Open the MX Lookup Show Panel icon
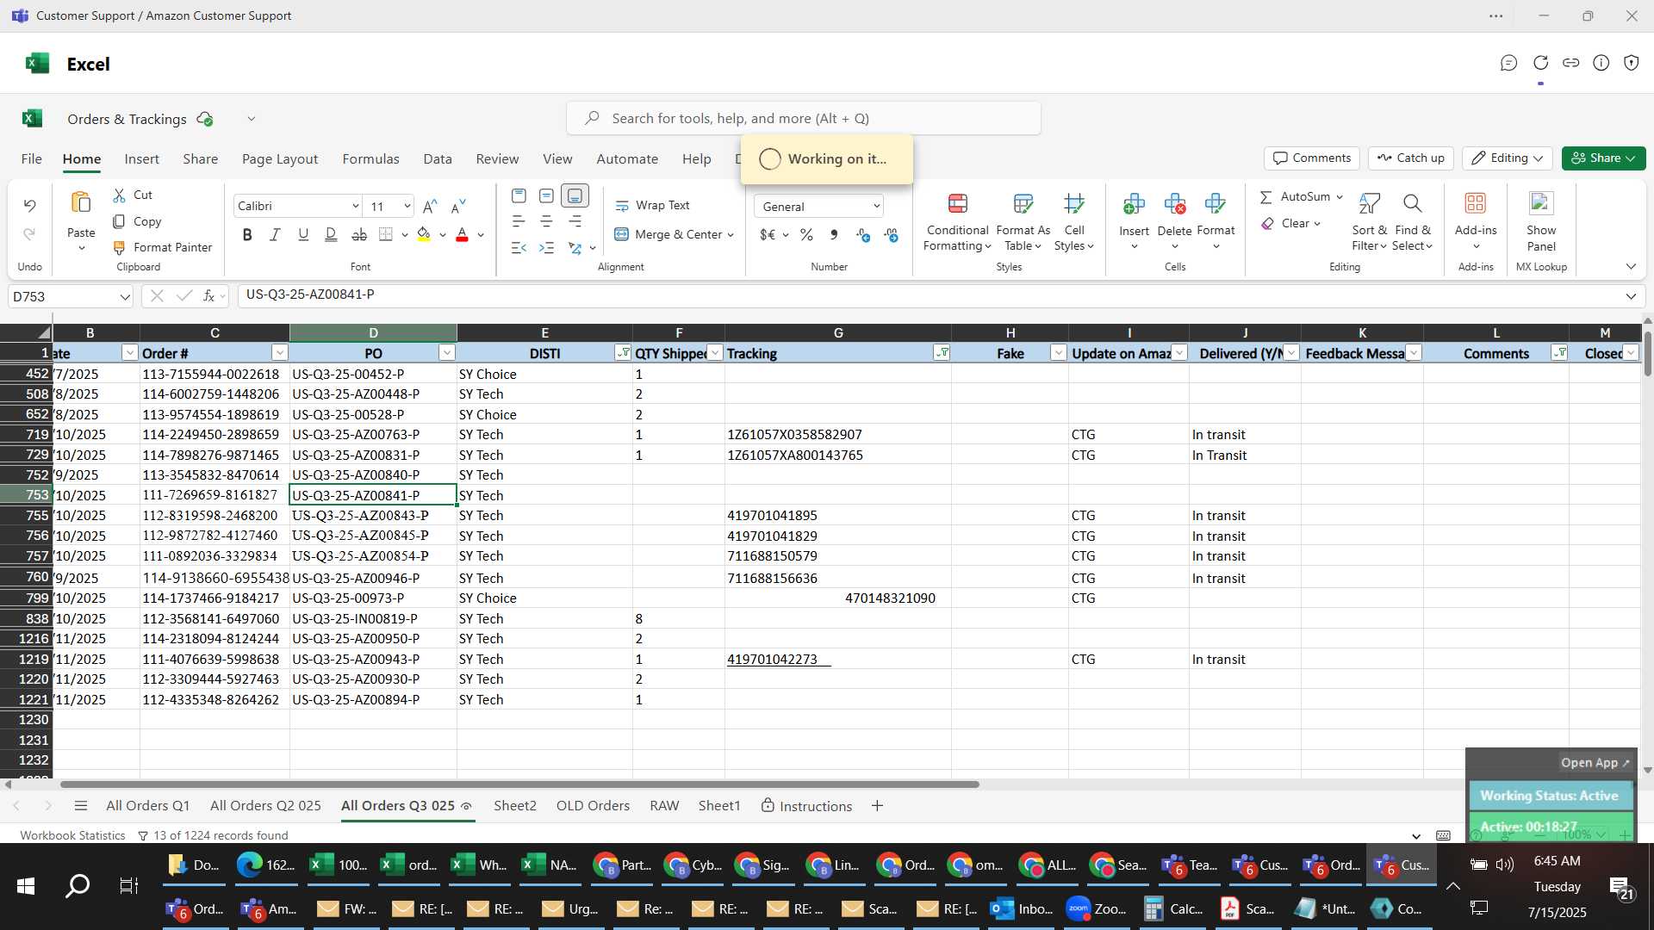Viewport: 1654px width, 930px height. click(x=1541, y=203)
